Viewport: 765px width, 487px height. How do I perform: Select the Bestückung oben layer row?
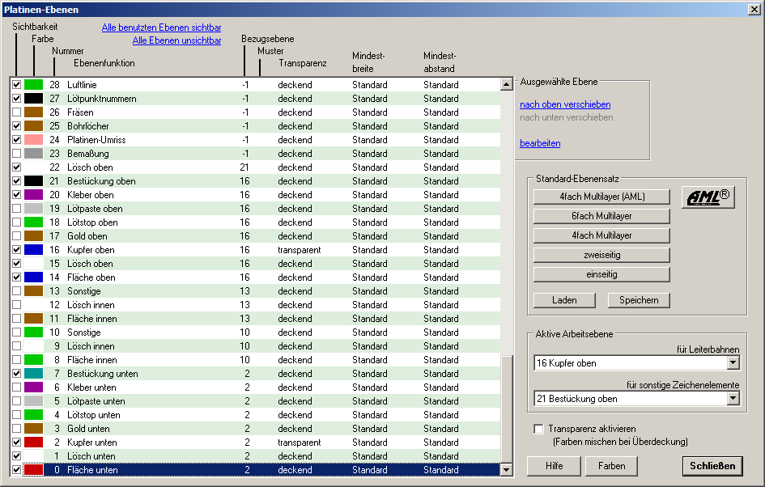coord(255,181)
